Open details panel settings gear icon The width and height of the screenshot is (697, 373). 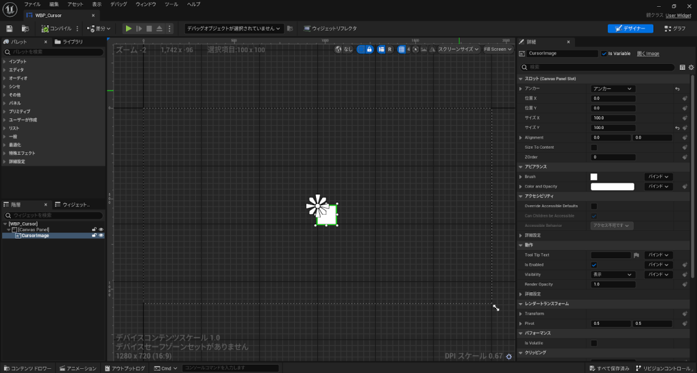691,67
